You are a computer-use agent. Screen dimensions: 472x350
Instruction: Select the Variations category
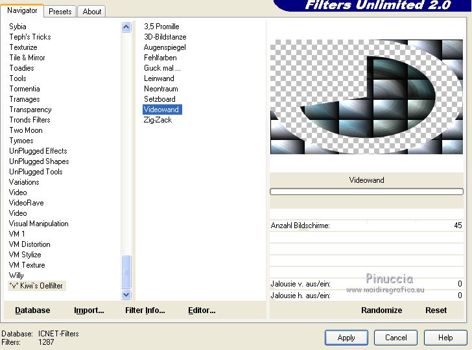click(24, 182)
